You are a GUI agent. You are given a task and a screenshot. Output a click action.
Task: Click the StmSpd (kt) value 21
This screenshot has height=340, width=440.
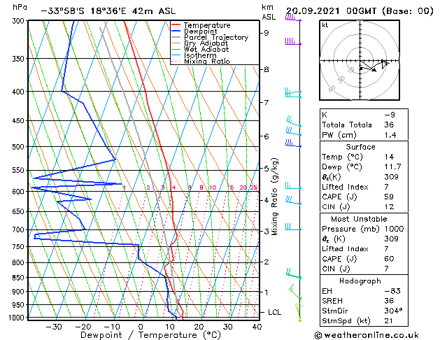pyautogui.click(x=389, y=320)
